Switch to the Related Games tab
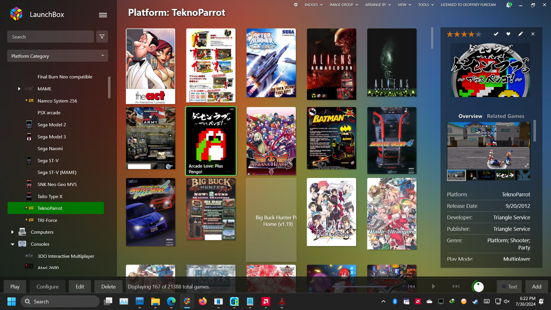 coord(505,116)
